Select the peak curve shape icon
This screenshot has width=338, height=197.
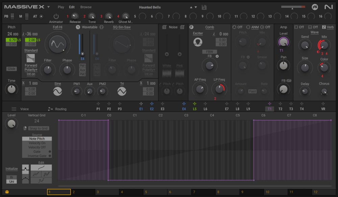25,169
